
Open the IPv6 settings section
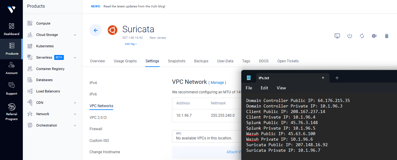click(93, 94)
